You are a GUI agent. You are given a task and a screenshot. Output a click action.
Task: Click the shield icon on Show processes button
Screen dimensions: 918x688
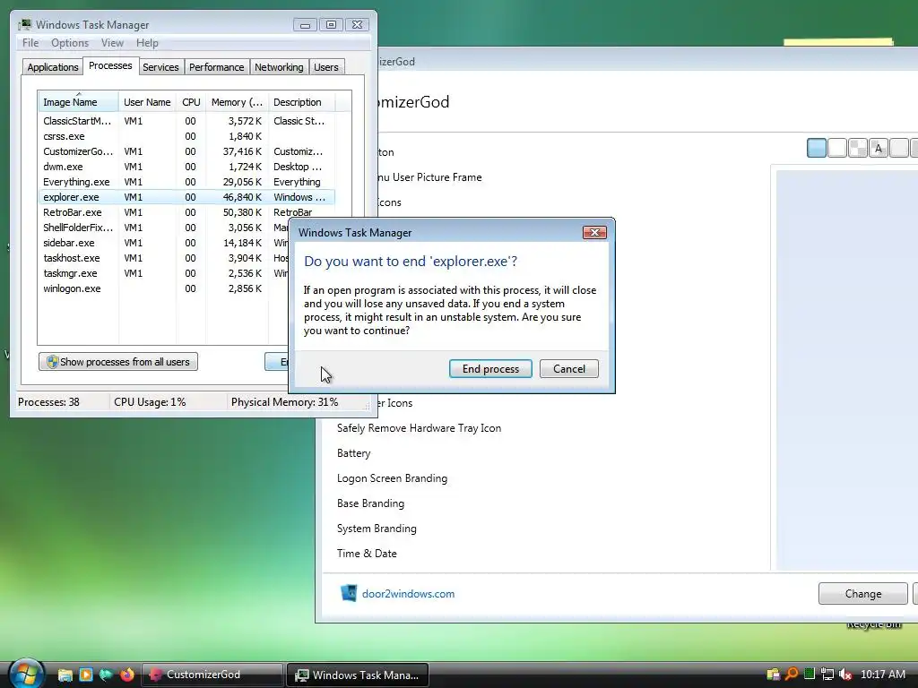(x=52, y=362)
